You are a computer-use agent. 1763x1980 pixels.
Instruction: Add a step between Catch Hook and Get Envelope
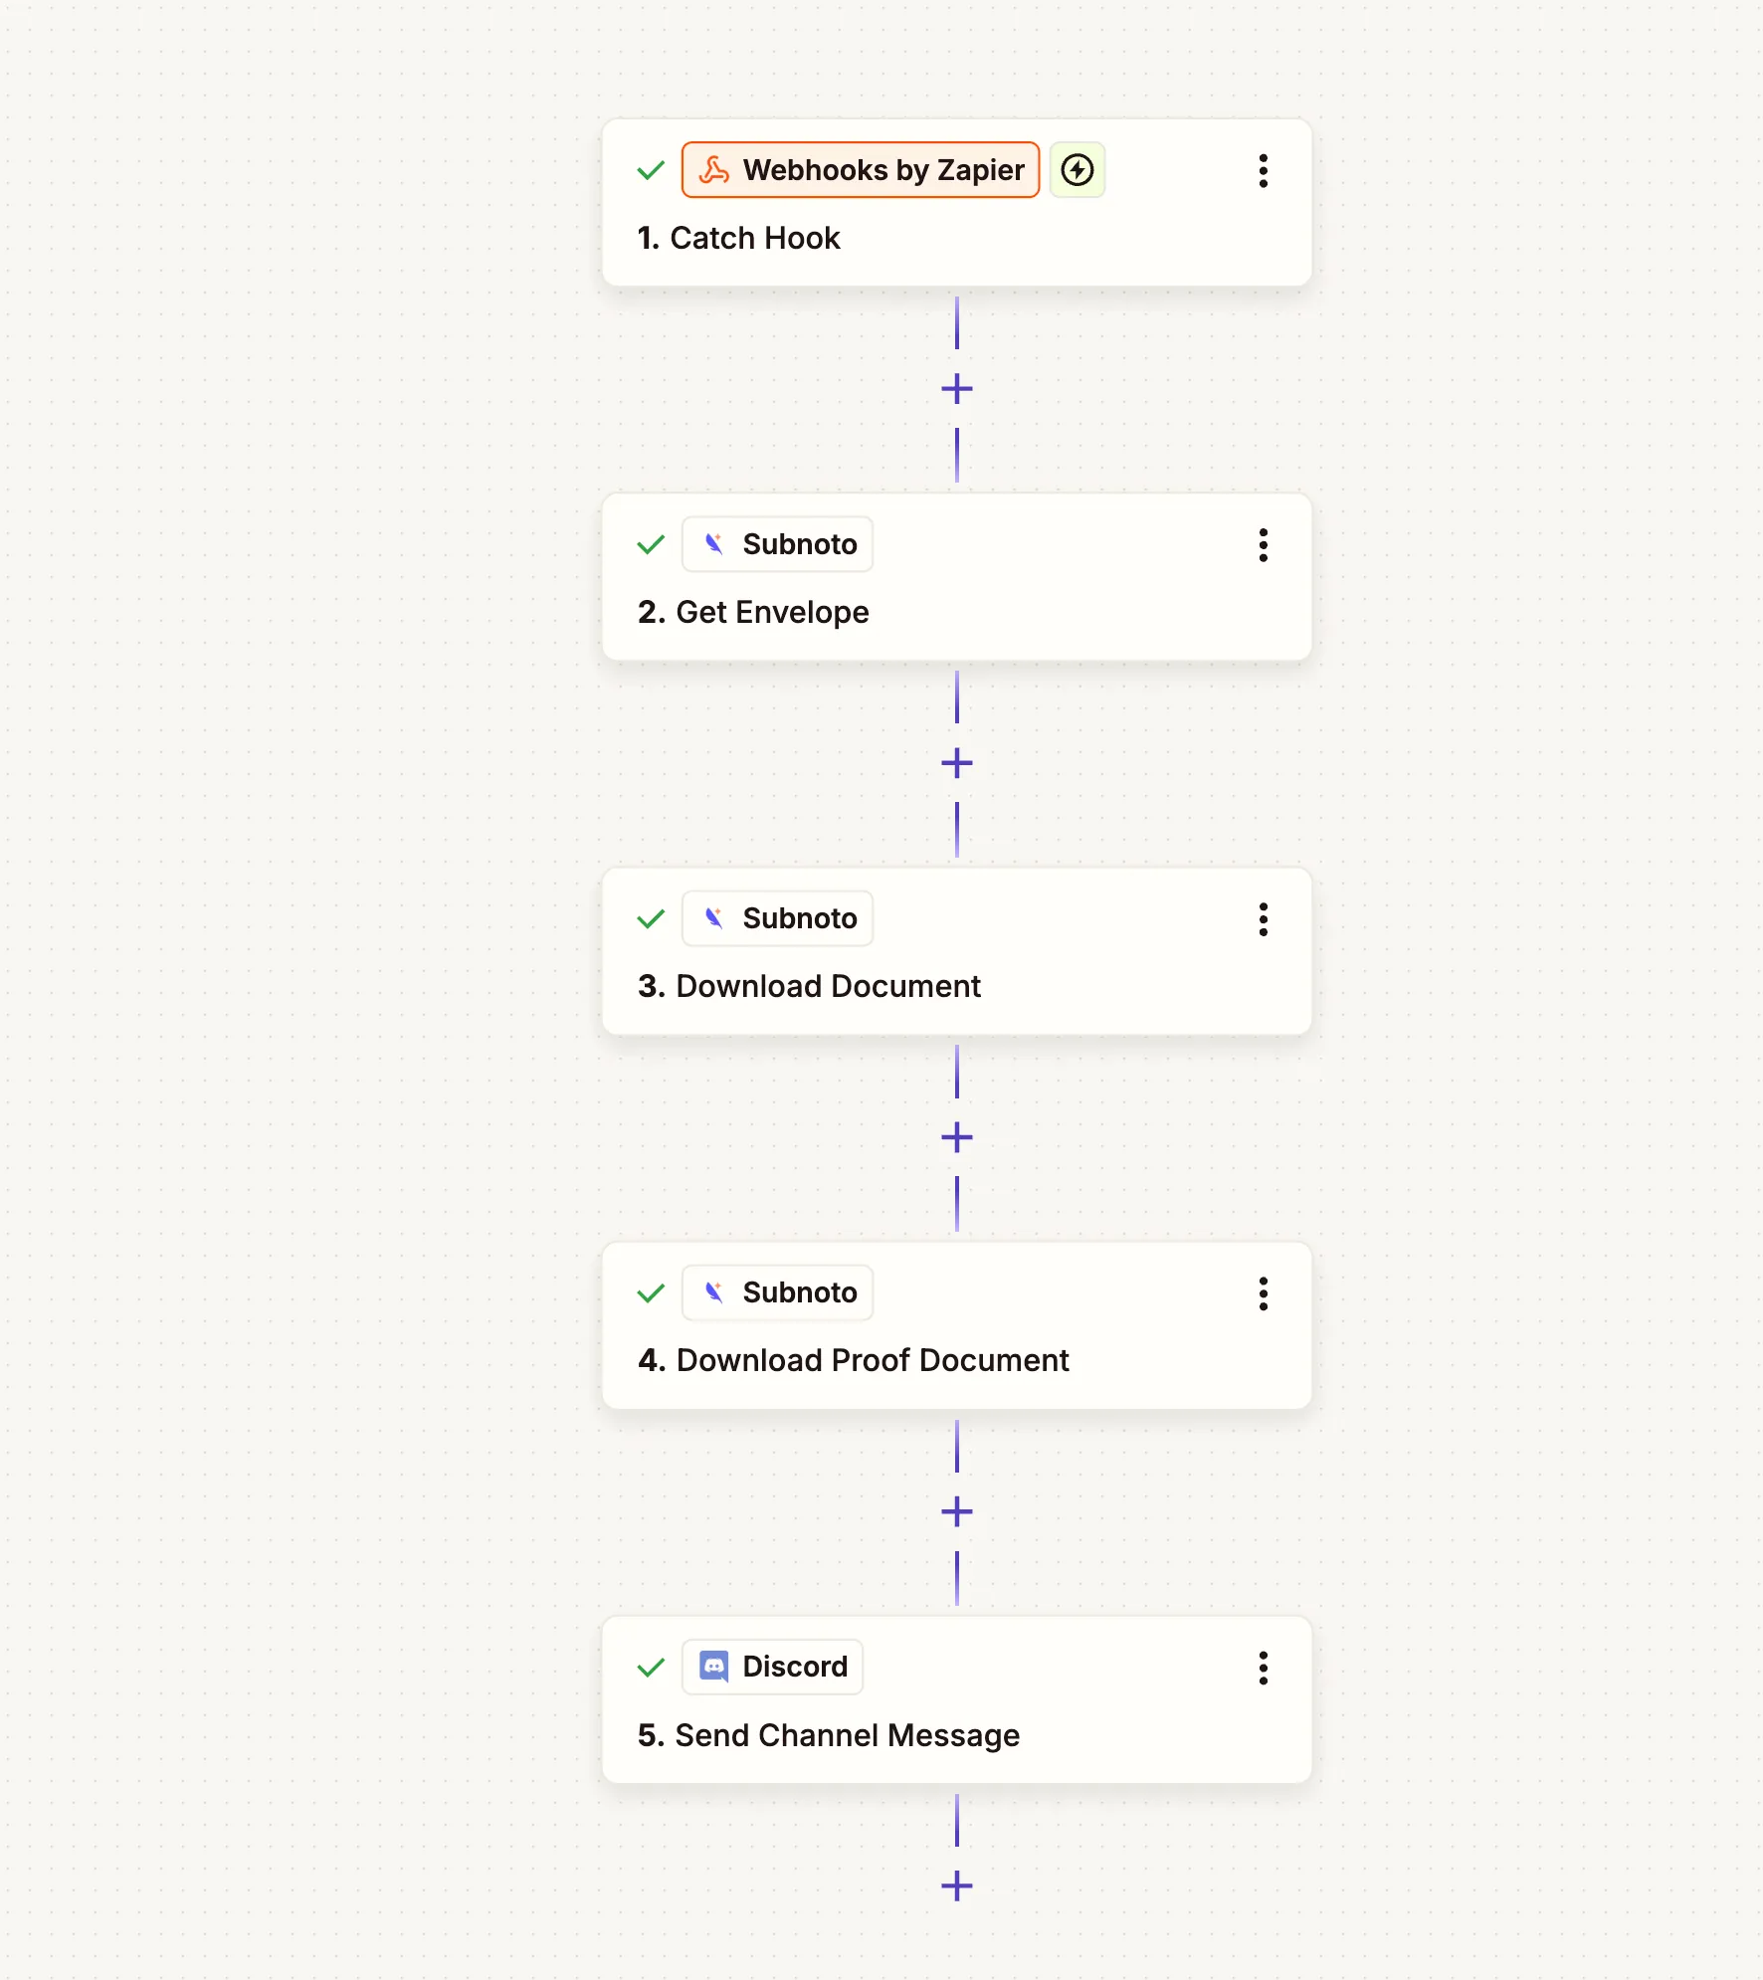click(955, 387)
